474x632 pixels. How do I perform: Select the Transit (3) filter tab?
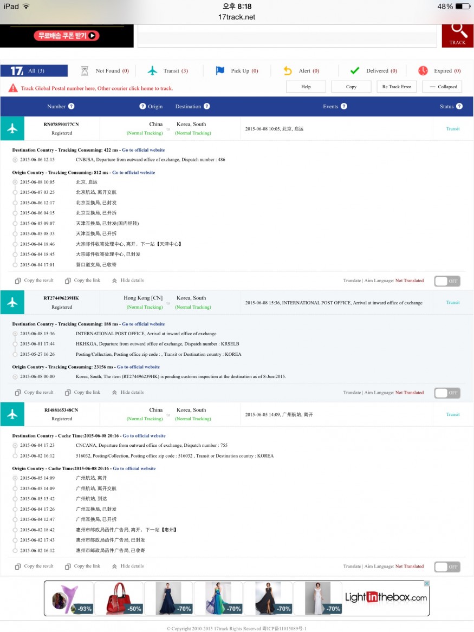tap(168, 71)
